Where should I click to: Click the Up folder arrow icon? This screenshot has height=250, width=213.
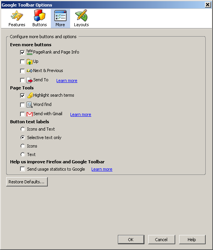click(30, 62)
